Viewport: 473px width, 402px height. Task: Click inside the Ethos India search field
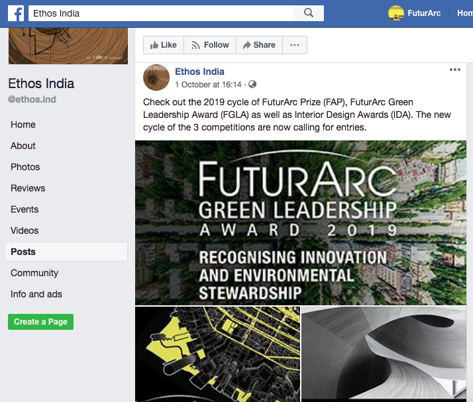pyautogui.click(x=161, y=13)
